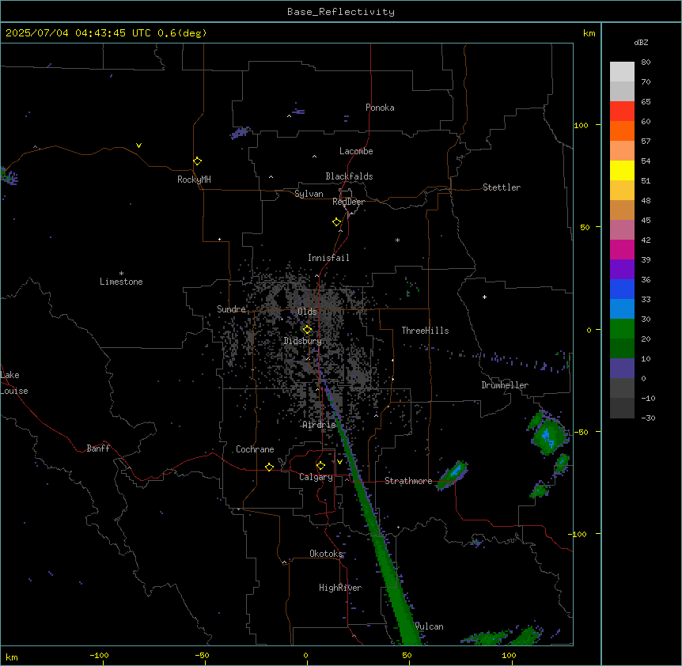Click the Cochrane label

point(255,449)
